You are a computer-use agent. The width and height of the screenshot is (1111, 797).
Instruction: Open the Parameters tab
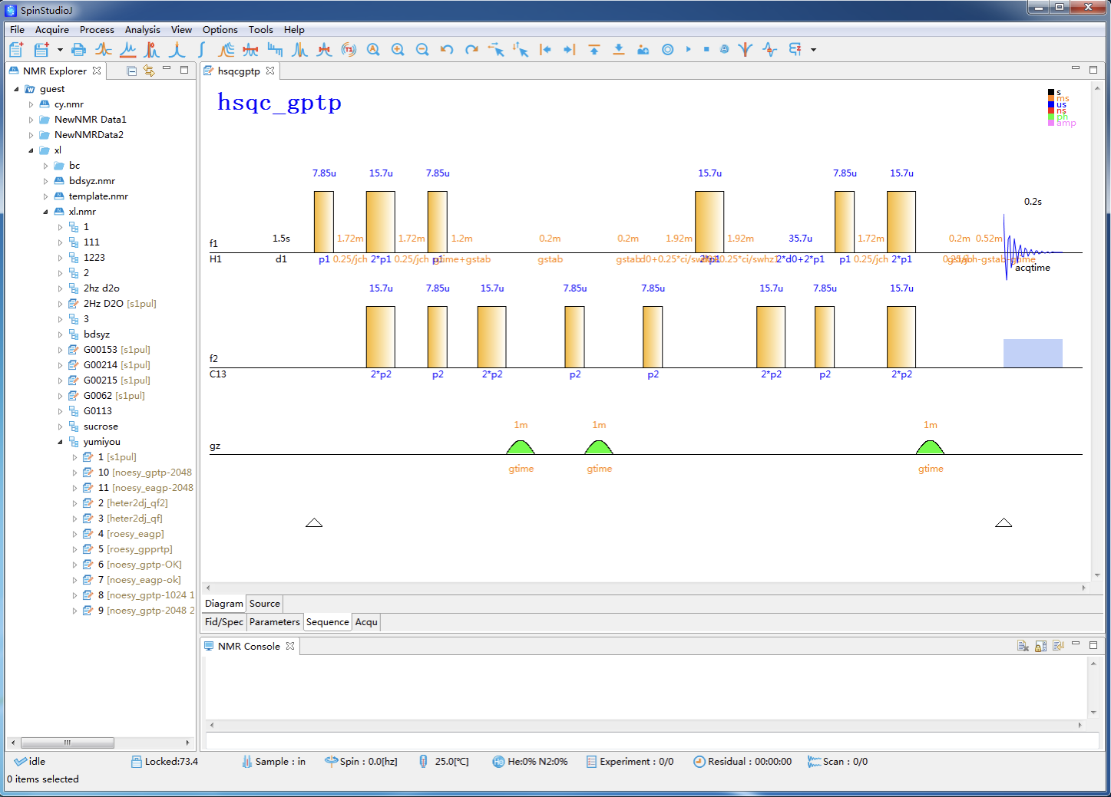[274, 622]
